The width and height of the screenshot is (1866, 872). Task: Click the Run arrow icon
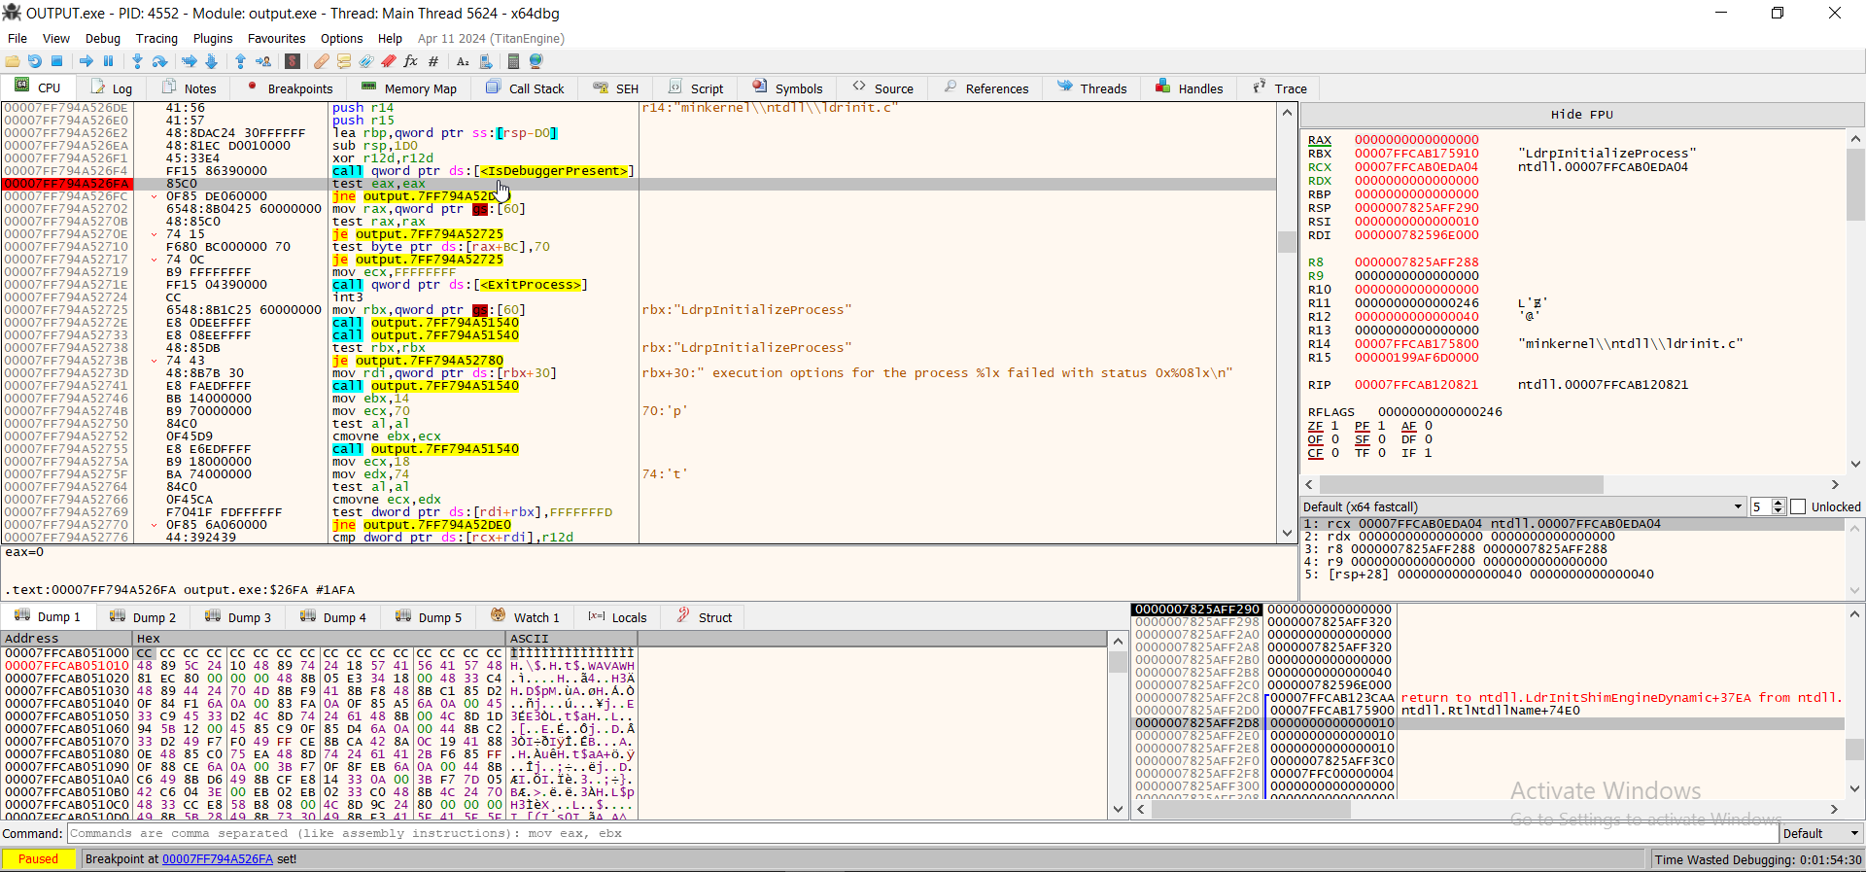(x=86, y=61)
